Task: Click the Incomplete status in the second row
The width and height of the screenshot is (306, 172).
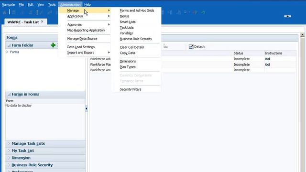Action: tap(241, 64)
